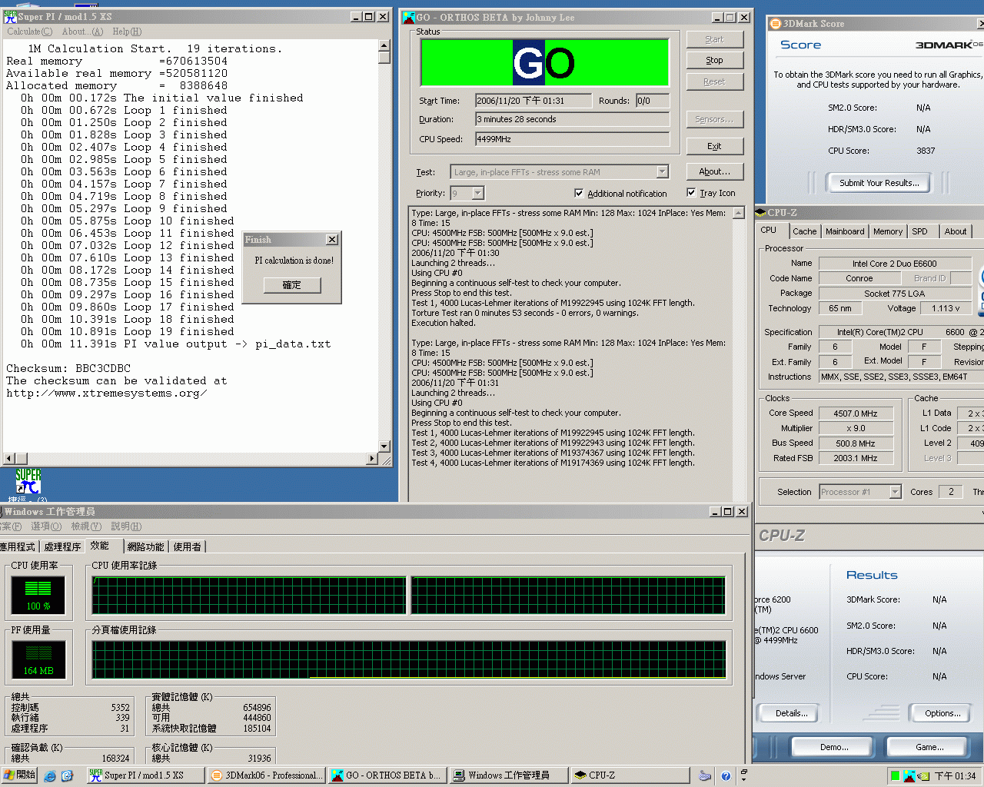Click the Stop button in ORTHOS
Image resolution: width=984 pixels, height=787 pixels.
tap(714, 60)
